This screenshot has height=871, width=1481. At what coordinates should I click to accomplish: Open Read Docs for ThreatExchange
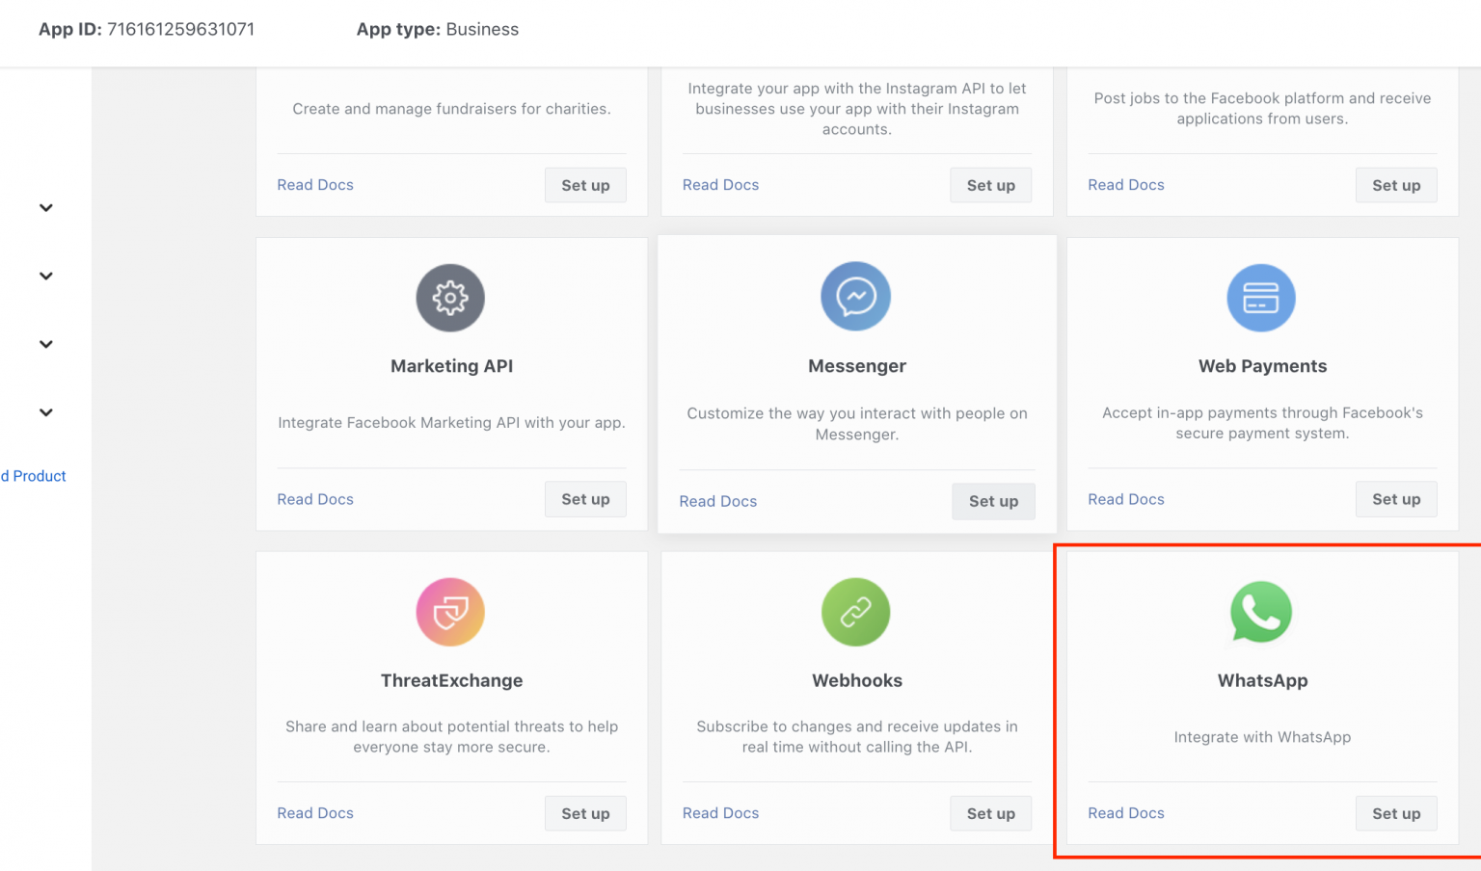315,812
